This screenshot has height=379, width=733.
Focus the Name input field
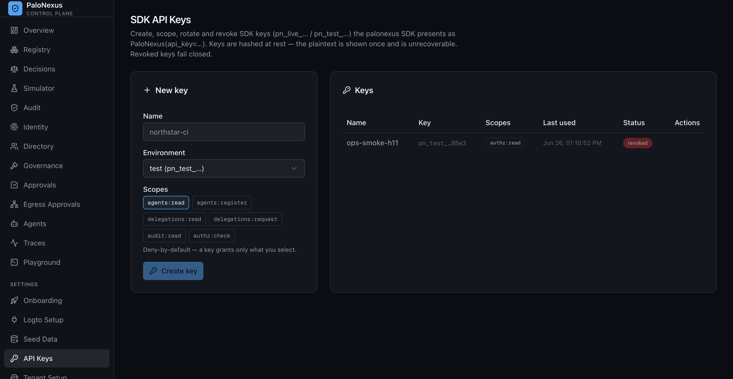(x=224, y=132)
